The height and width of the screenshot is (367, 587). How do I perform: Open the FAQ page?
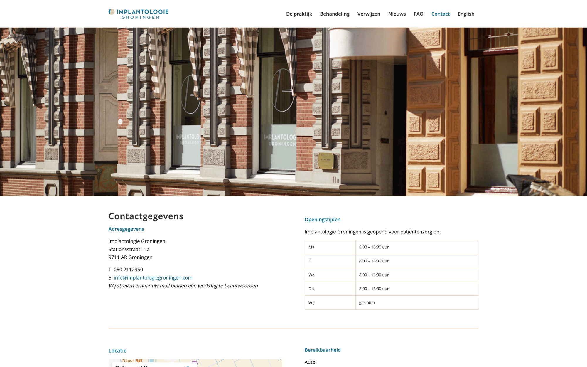coord(419,14)
